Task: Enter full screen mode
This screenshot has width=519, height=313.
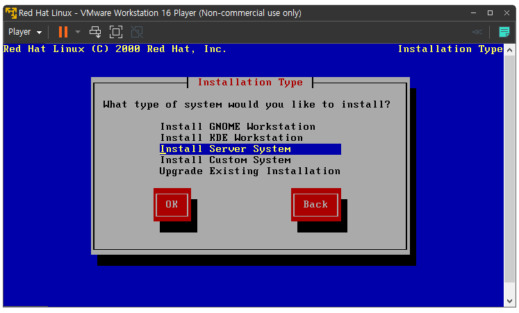Action: [116, 32]
